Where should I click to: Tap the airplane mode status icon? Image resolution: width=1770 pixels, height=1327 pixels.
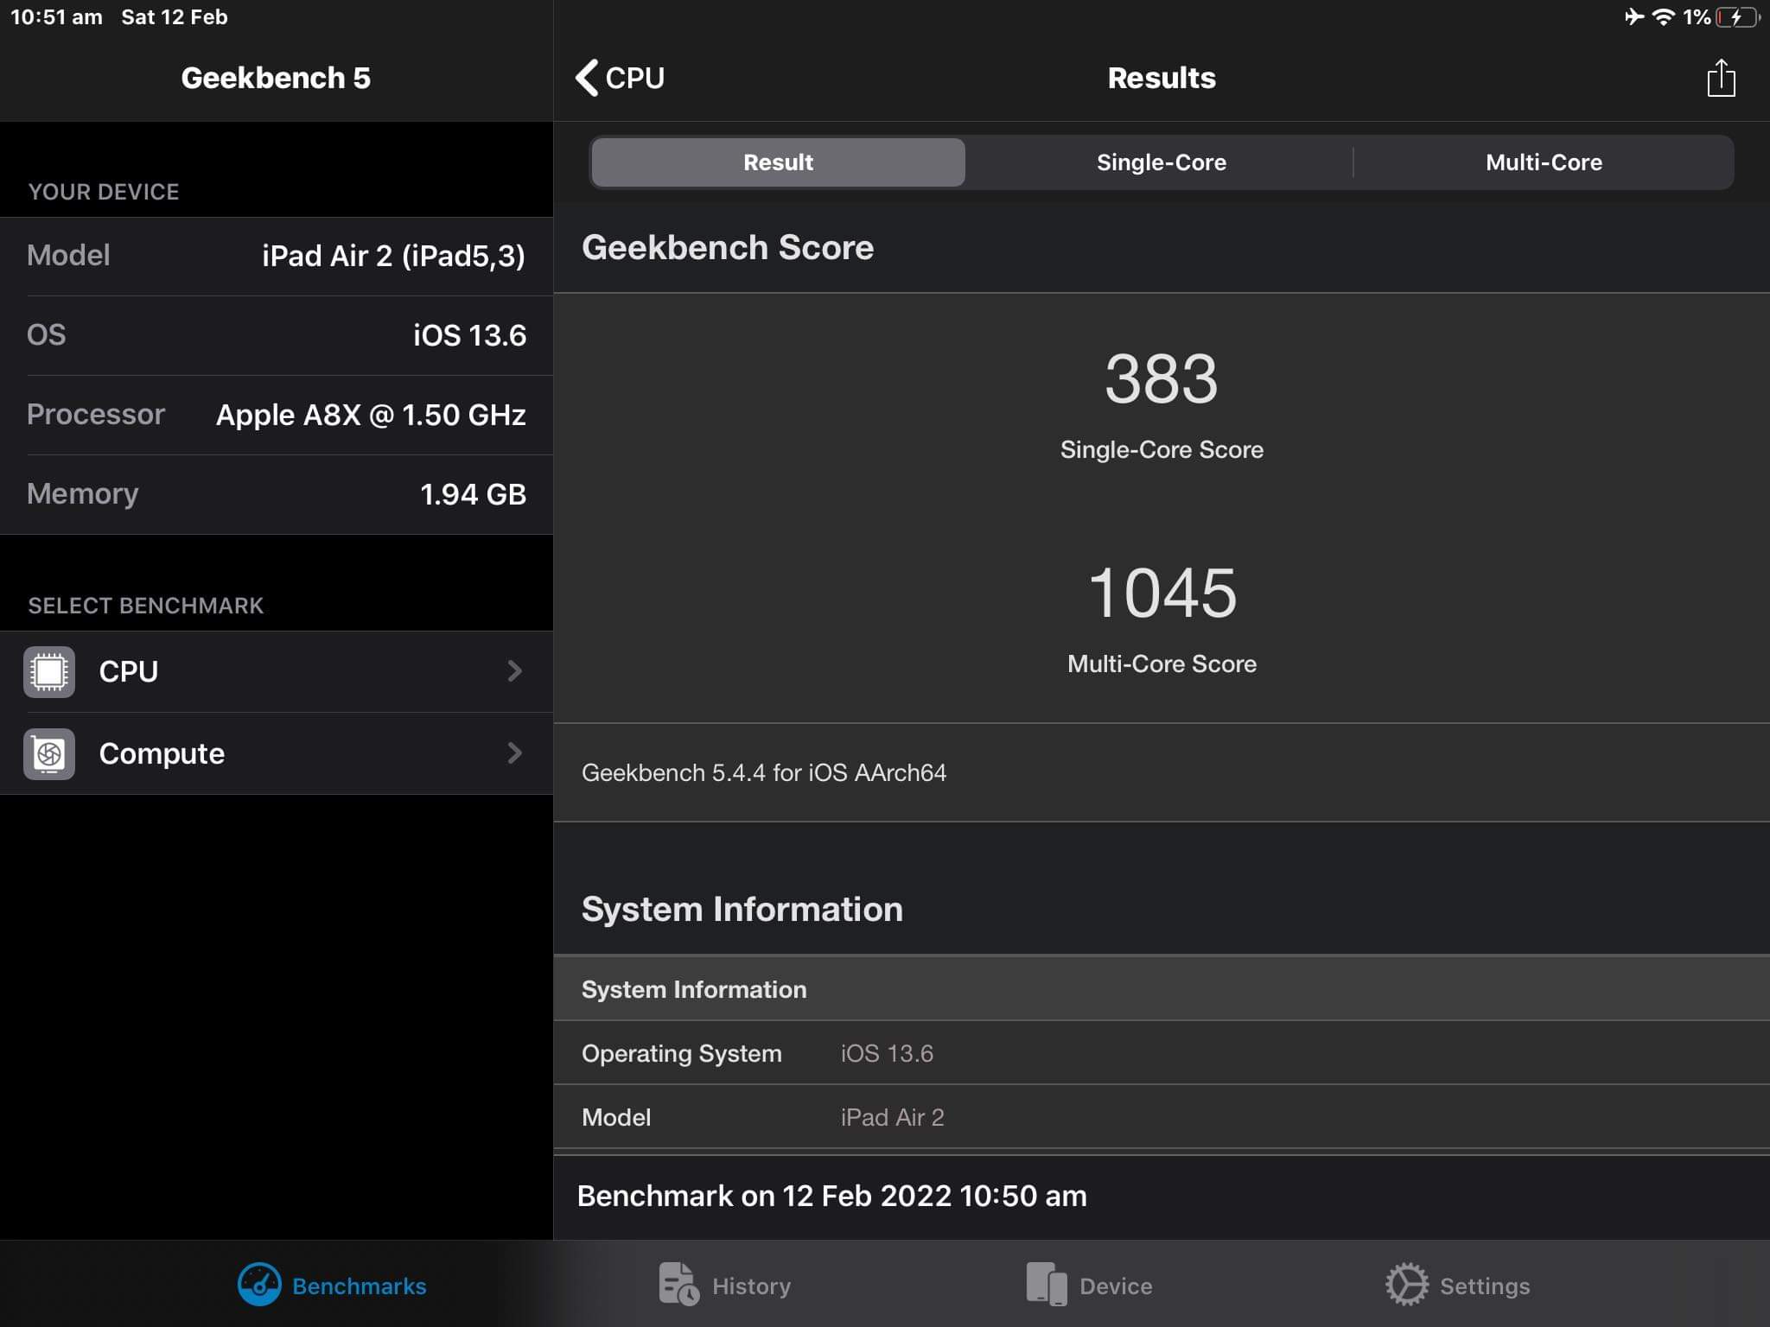1633,16
